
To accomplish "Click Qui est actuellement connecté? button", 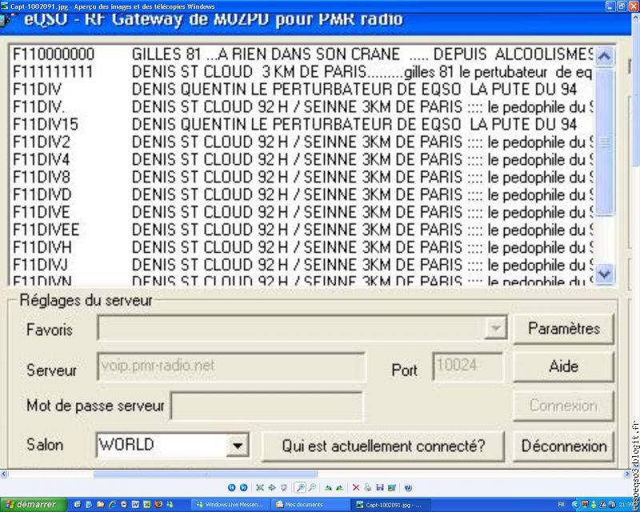I will pos(383,446).
